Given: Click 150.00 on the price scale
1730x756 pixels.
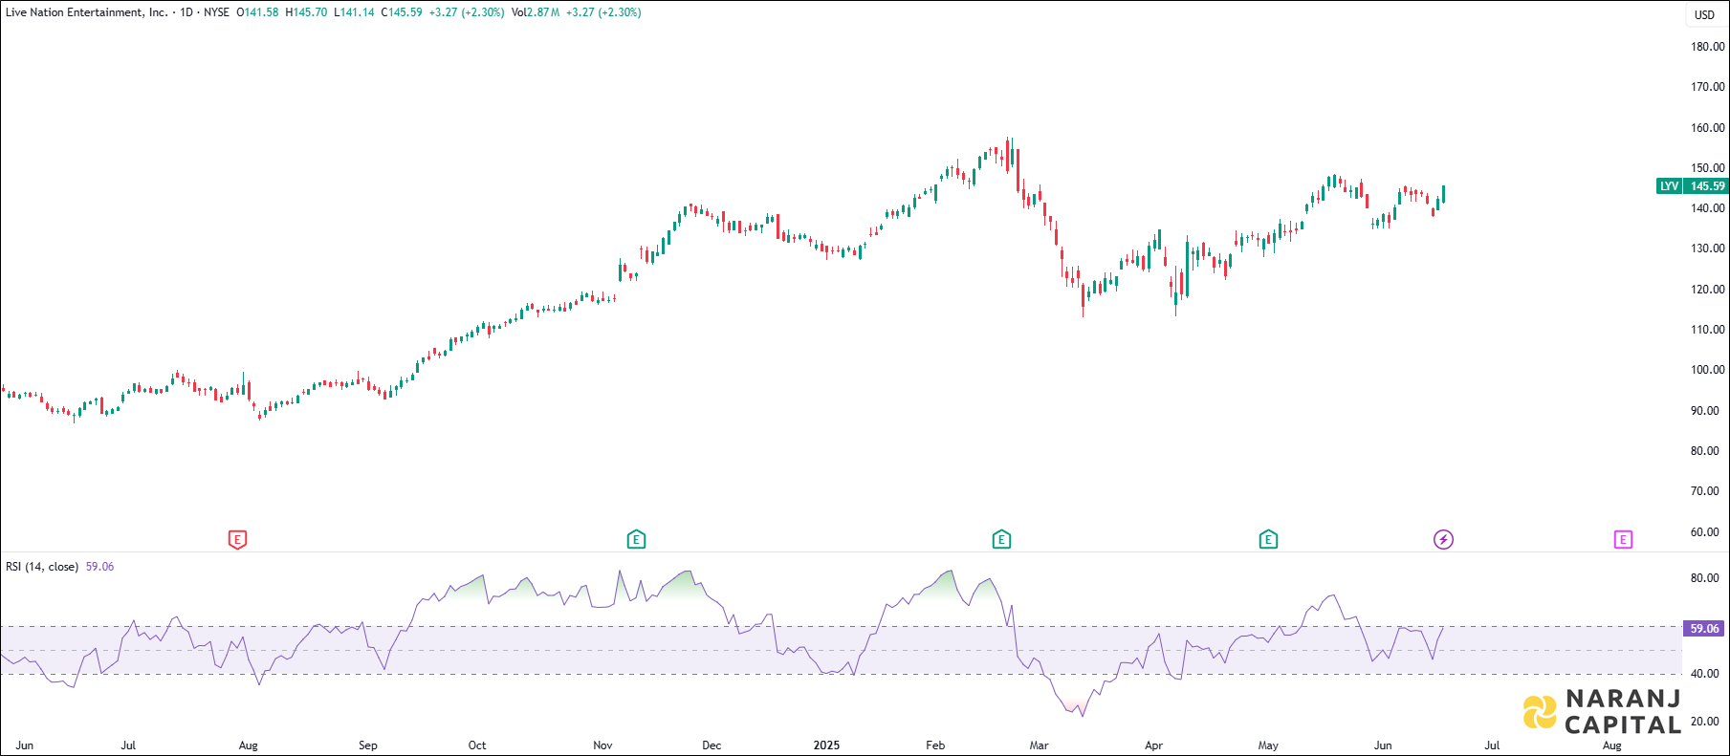Looking at the screenshot, I should (1708, 167).
